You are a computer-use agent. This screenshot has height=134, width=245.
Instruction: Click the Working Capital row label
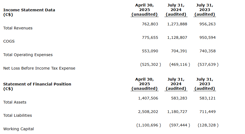coord(18,129)
